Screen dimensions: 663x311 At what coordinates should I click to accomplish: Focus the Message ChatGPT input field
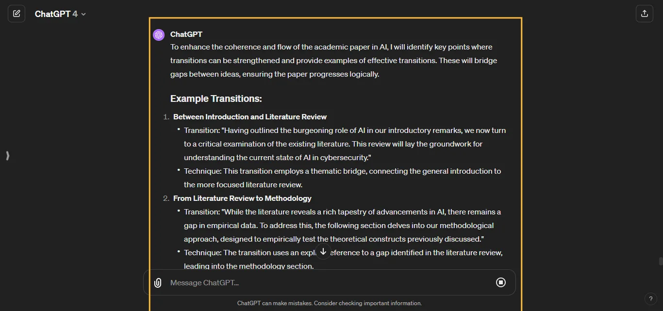[330, 282]
